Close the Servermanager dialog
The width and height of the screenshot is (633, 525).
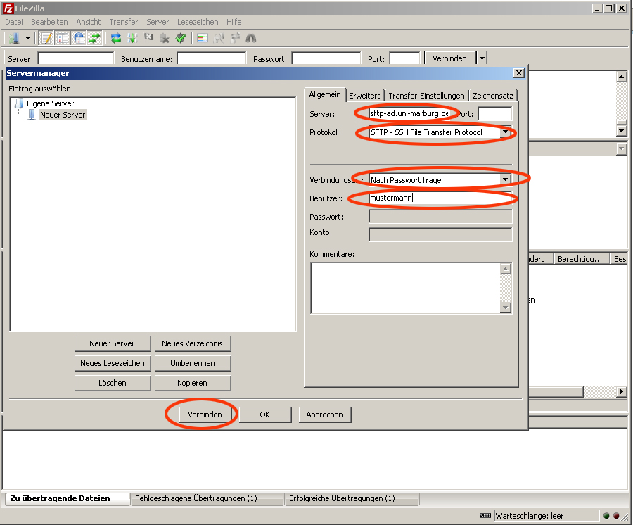pyautogui.click(x=519, y=73)
